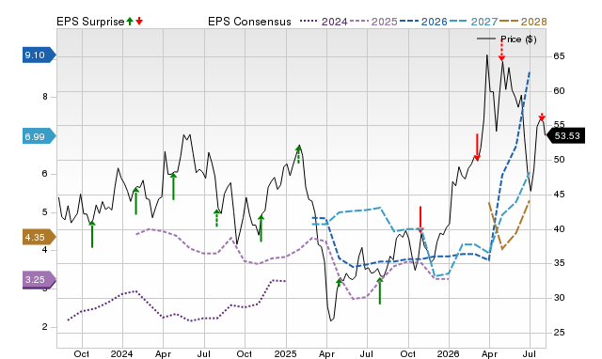Click the EPS Consensus legend label

(249, 22)
